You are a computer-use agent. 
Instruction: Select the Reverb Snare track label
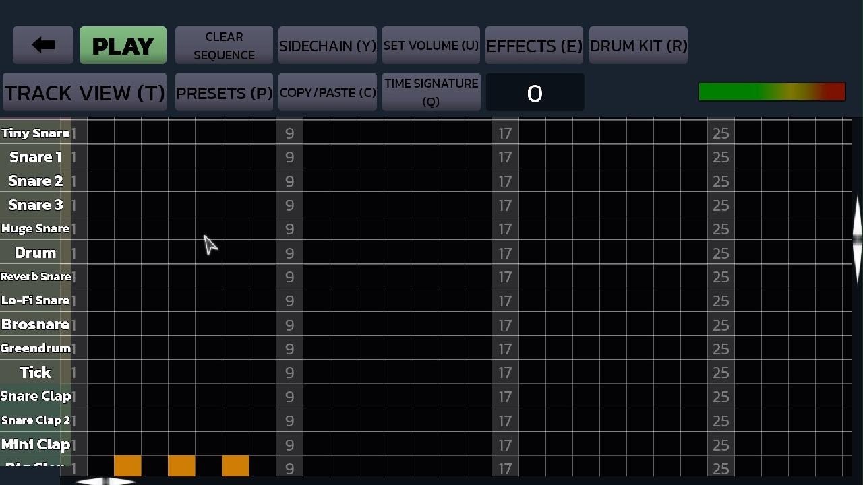[x=35, y=276]
